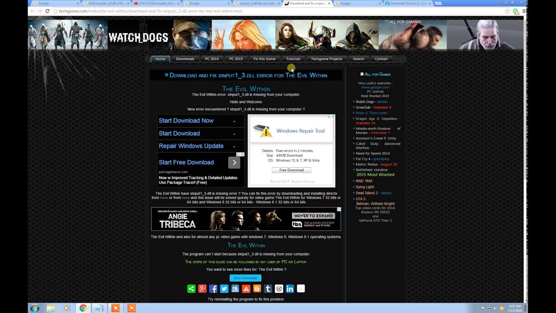Click the second orange app icon in the taskbar
This screenshot has width=556, height=313.
click(132, 308)
